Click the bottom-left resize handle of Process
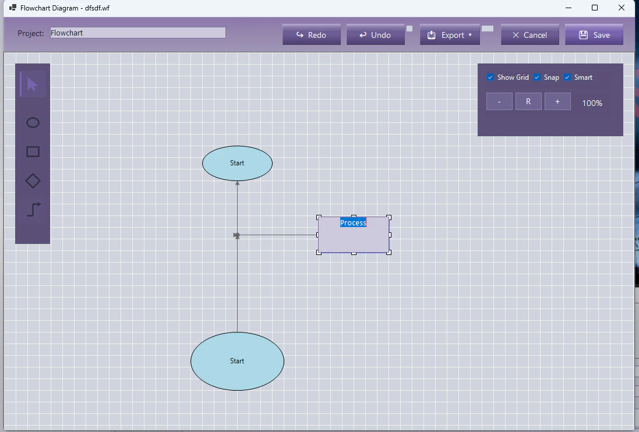 pos(319,253)
